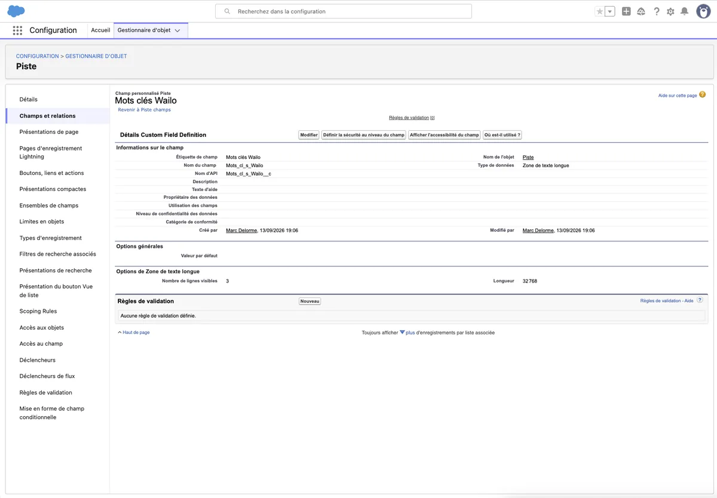Open Limites en objets
This screenshot has width=717, height=498.
pyautogui.click(x=42, y=222)
